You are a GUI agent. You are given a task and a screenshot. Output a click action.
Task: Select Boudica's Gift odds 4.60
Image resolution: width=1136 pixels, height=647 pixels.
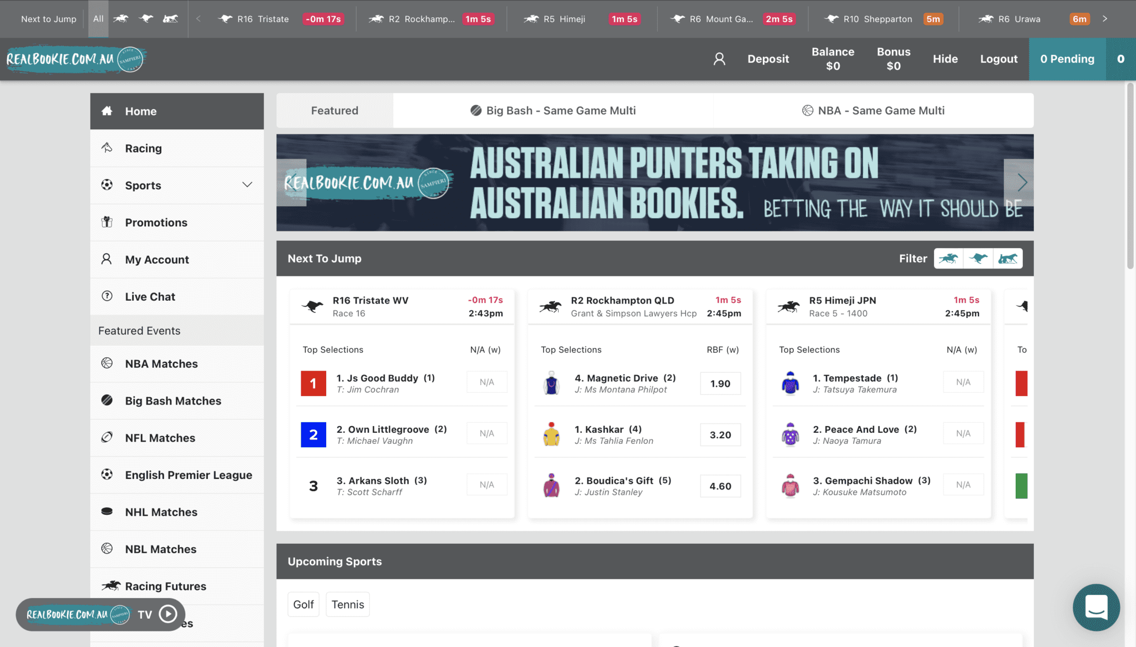tap(720, 486)
